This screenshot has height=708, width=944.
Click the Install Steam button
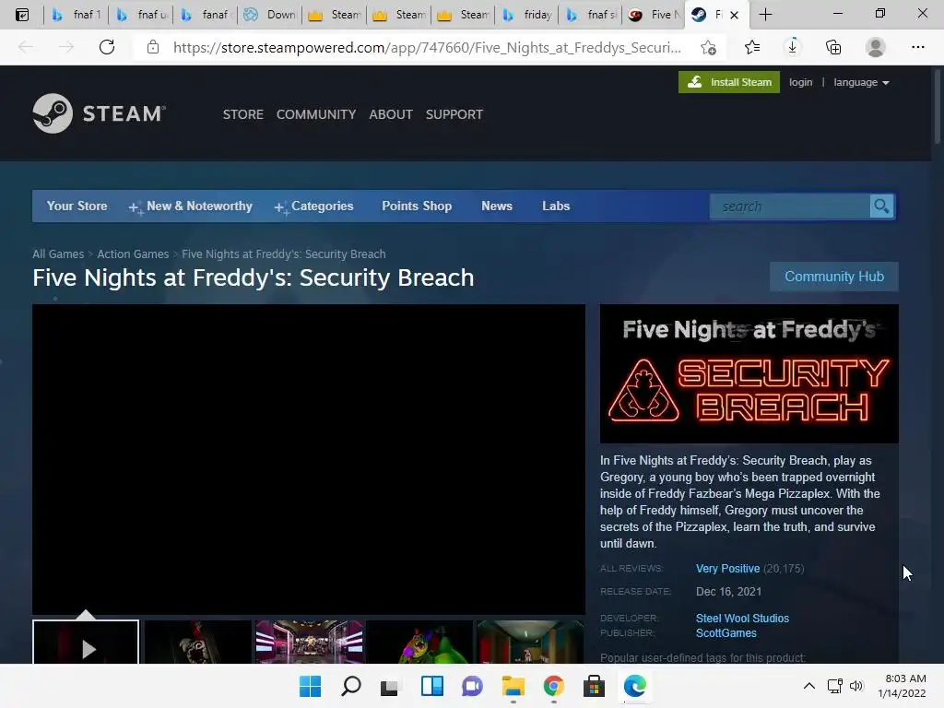point(729,82)
